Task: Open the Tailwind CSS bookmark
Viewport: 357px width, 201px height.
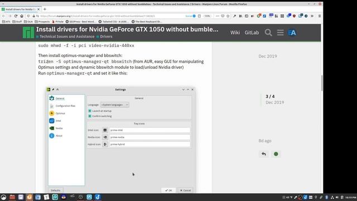Action: coord(114,22)
